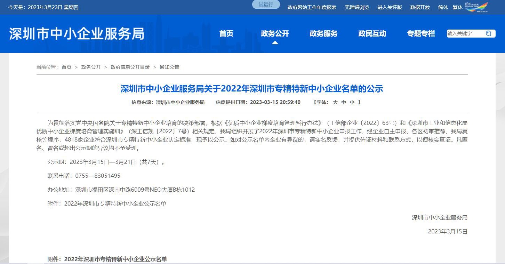Screen dimensions: 505x264
Task: Switch to the 专题专栏 section
Action: pos(420,33)
